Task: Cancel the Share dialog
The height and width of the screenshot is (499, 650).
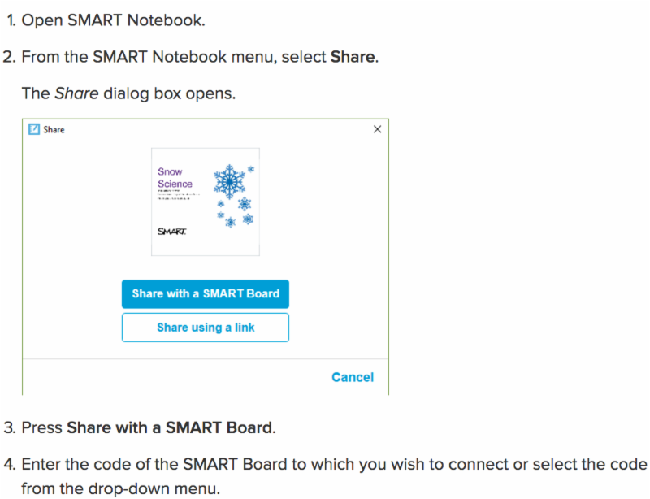Action: pyautogui.click(x=353, y=377)
